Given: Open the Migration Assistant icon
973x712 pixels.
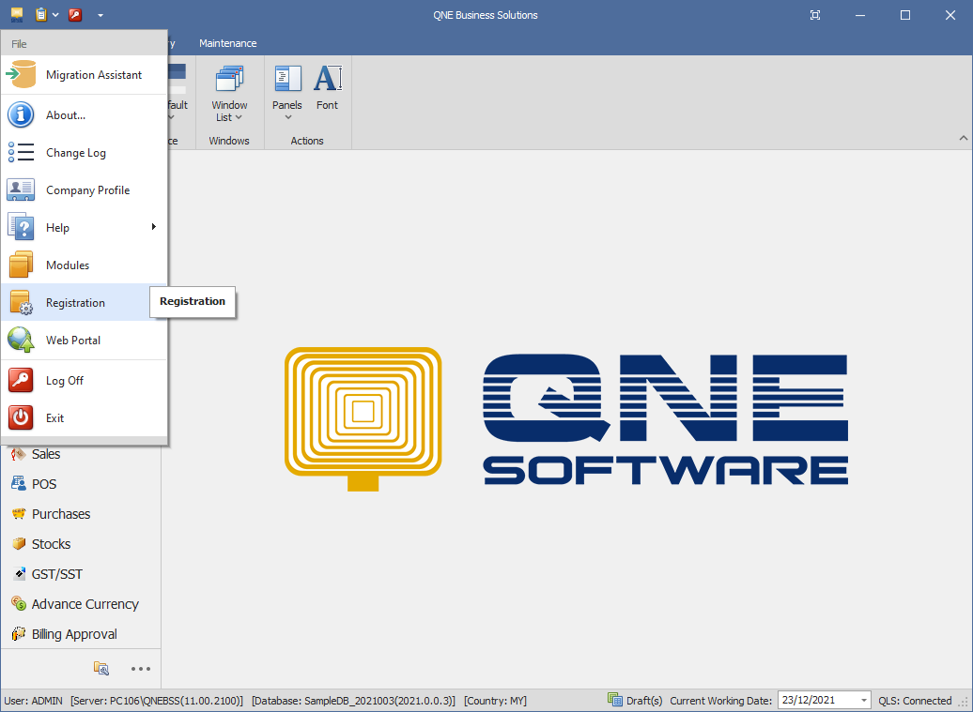Looking at the screenshot, I should [21, 74].
